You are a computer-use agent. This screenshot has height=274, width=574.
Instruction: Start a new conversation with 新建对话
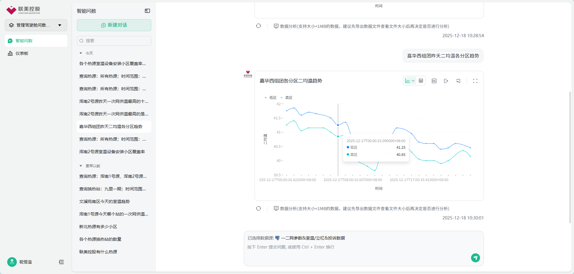click(x=114, y=25)
